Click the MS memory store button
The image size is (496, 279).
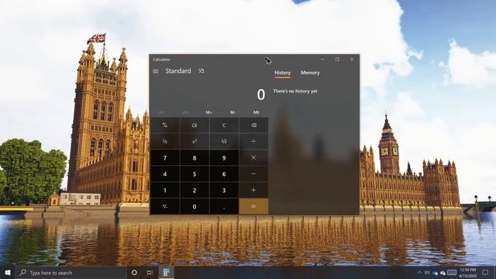[x=257, y=112]
